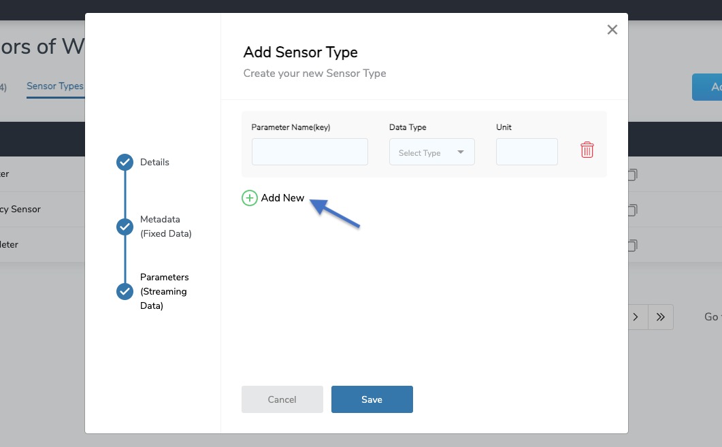The height and width of the screenshot is (447, 722).
Task: Focus the Parameter Name(key) input field
Action: coord(310,152)
